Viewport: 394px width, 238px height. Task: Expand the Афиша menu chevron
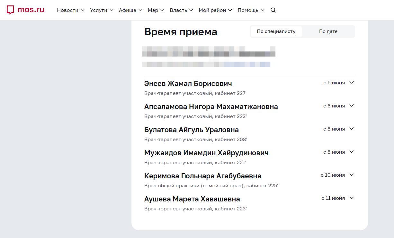[140, 10]
